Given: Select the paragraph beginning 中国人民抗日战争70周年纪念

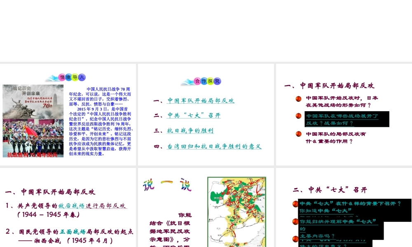Looking at the screenshot, I should click(100, 97).
